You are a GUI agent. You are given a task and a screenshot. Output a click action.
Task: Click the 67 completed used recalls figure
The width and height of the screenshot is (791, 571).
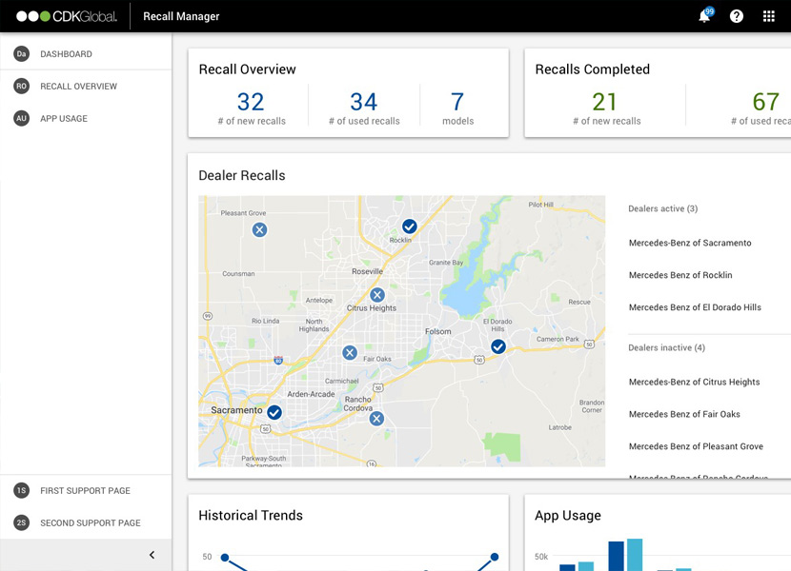pos(766,102)
